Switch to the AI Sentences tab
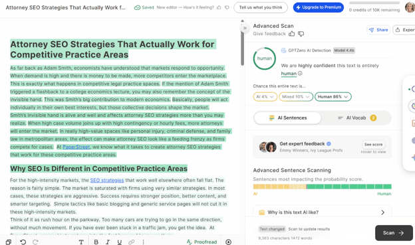 pos(288,118)
